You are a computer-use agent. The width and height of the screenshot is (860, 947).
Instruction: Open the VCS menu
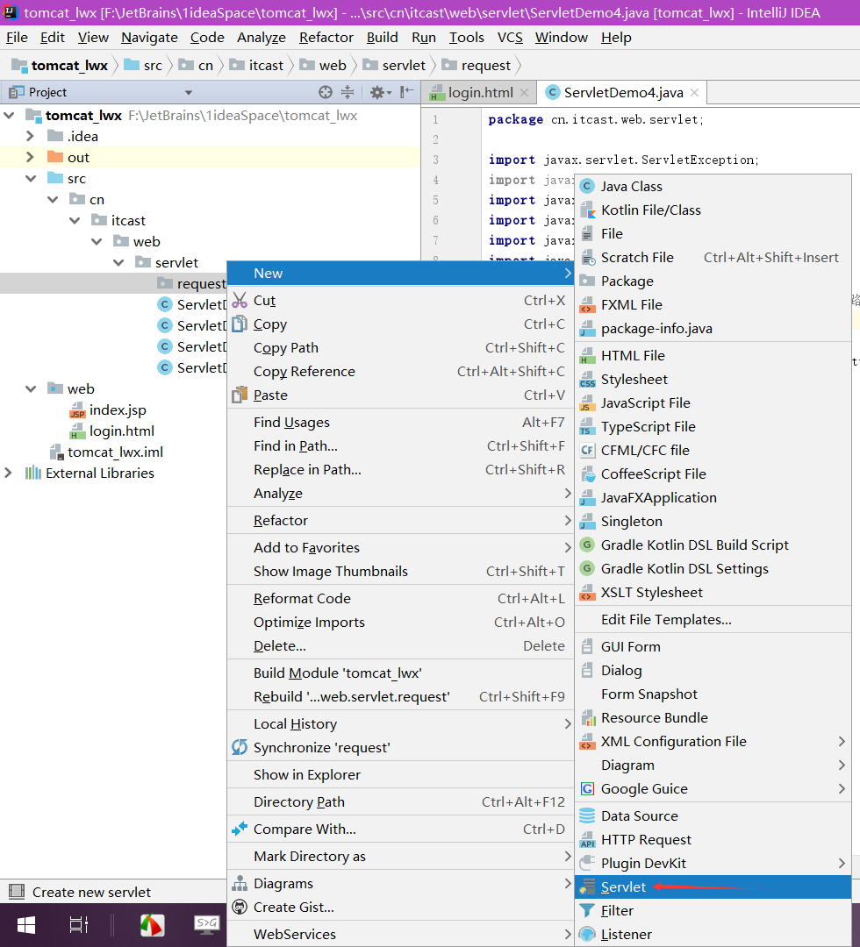pyautogui.click(x=510, y=38)
